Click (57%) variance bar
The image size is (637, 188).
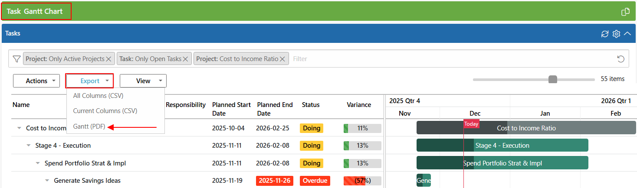click(362, 181)
